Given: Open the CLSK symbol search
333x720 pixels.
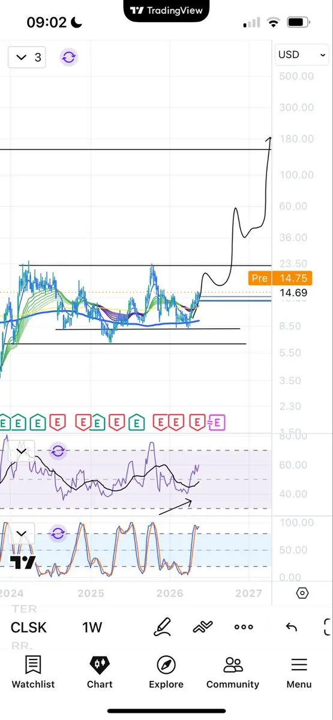Looking at the screenshot, I should coord(29,628).
